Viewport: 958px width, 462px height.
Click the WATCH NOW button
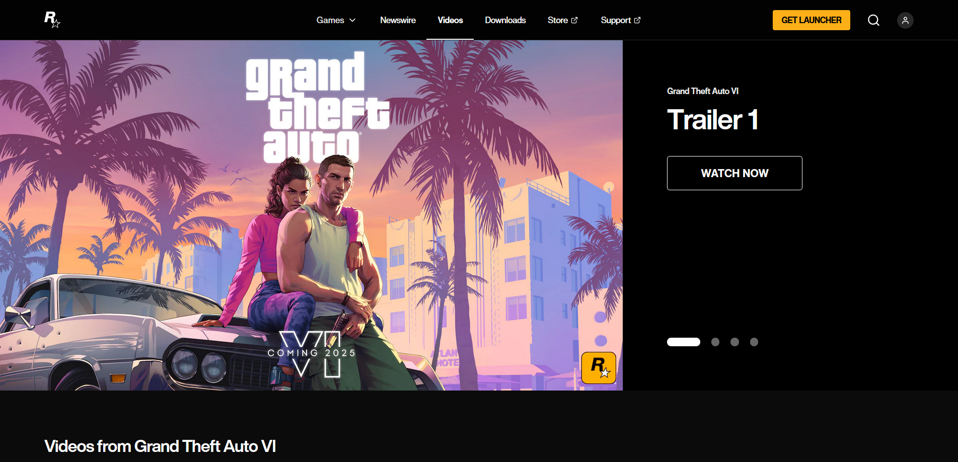click(734, 173)
